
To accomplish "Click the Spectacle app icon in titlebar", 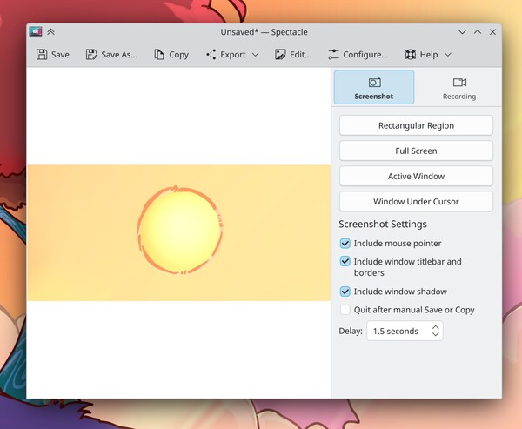I will (x=36, y=31).
